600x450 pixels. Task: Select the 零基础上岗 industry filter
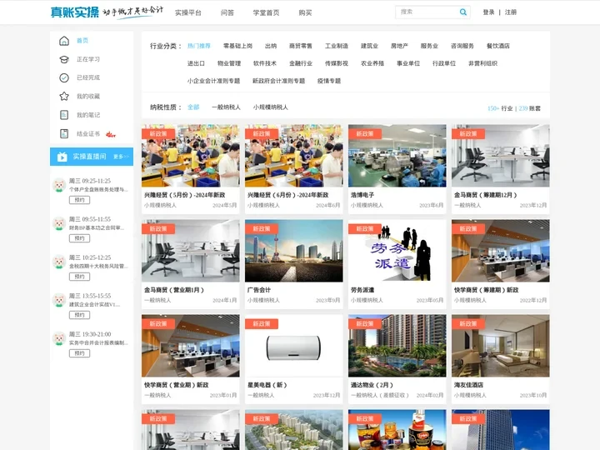(237, 46)
